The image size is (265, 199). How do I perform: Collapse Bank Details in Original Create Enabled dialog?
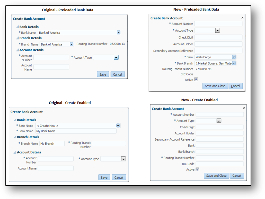(15, 120)
